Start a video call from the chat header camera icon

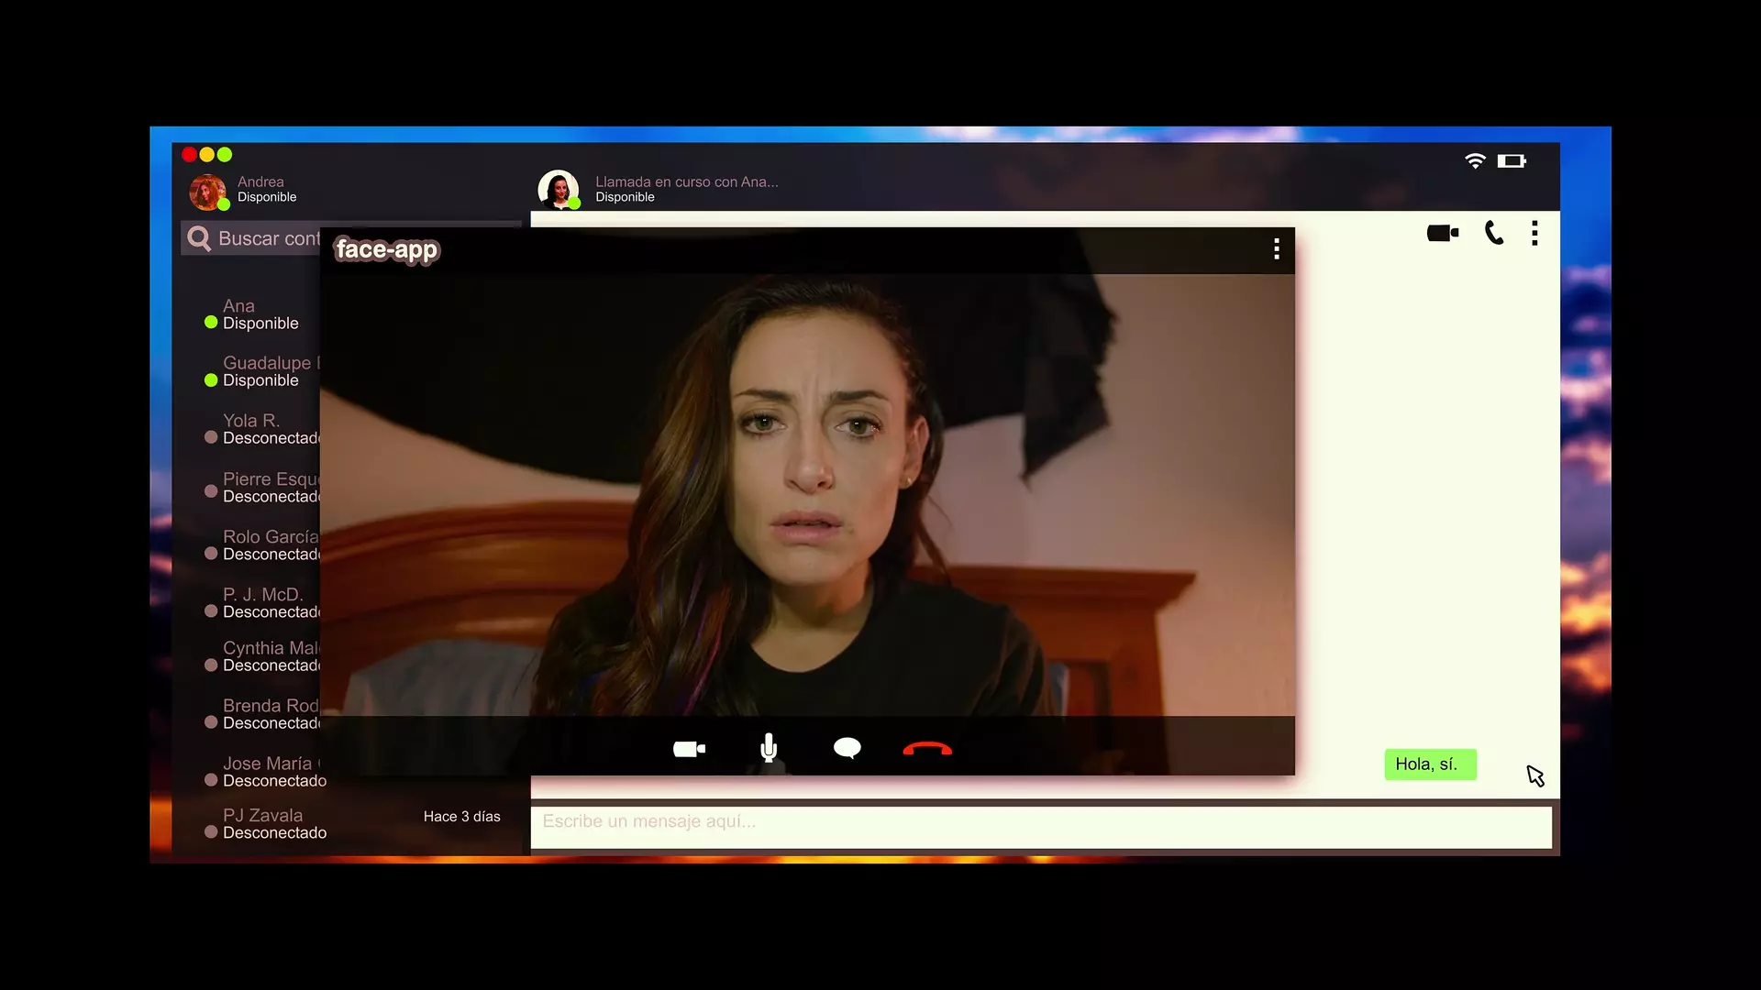coord(1442,234)
